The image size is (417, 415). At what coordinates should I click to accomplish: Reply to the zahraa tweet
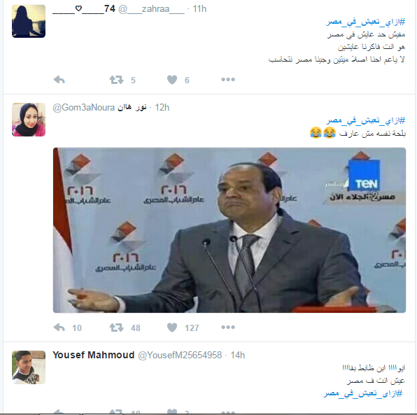click(59, 80)
